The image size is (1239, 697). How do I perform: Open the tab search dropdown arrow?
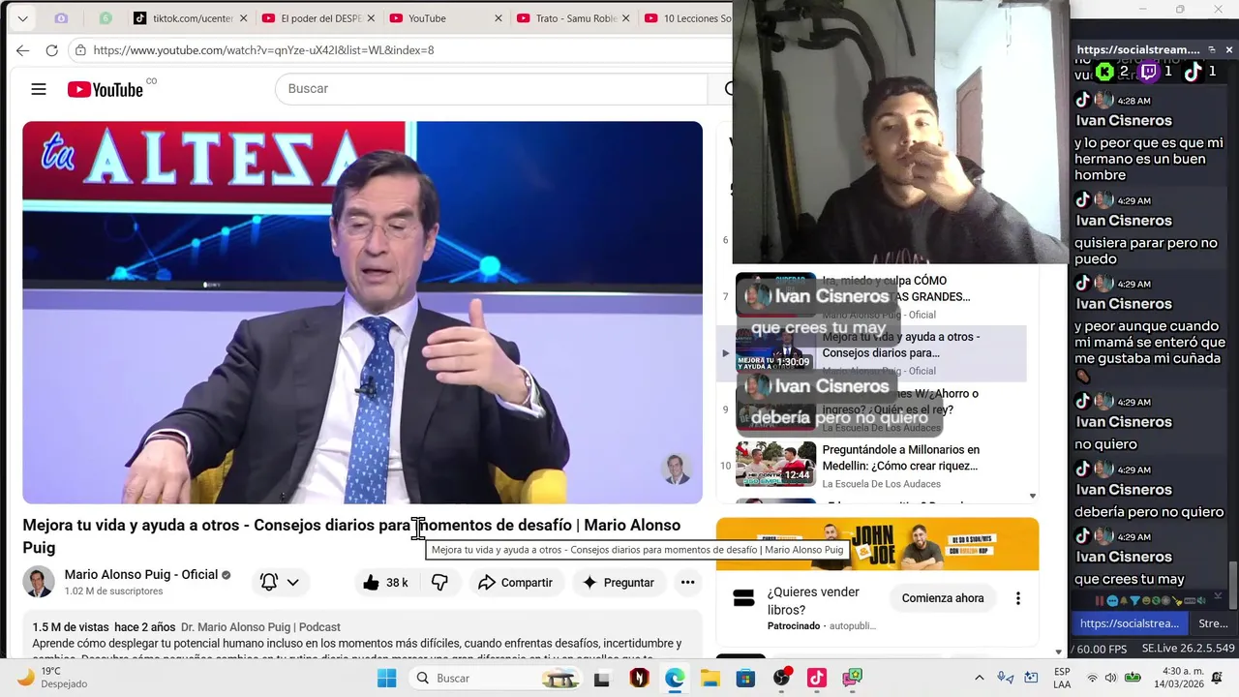point(22,18)
